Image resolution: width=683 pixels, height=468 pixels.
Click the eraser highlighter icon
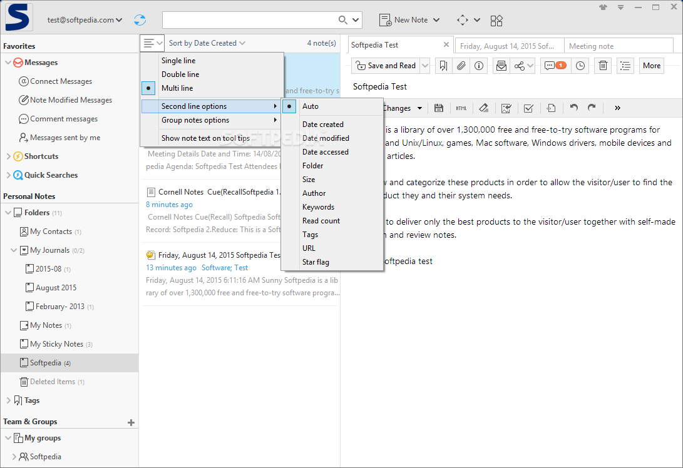click(x=483, y=108)
